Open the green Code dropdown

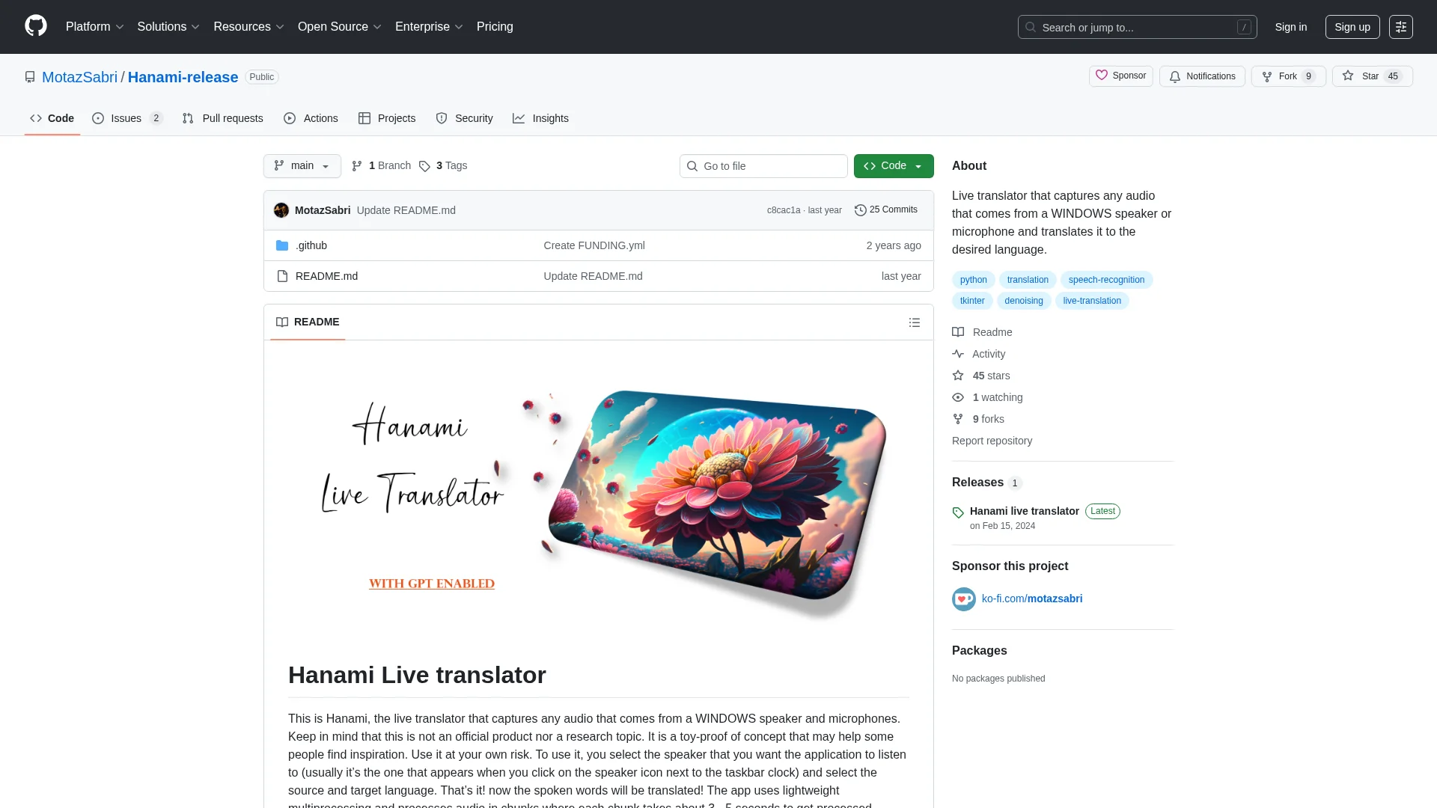pyautogui.click(x=894, y=166)
